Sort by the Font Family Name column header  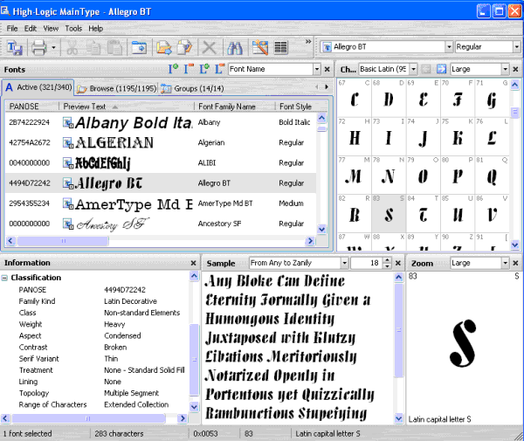tap(235, 107)
